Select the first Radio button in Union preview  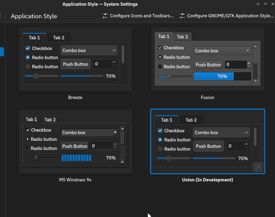coord(160,140)
